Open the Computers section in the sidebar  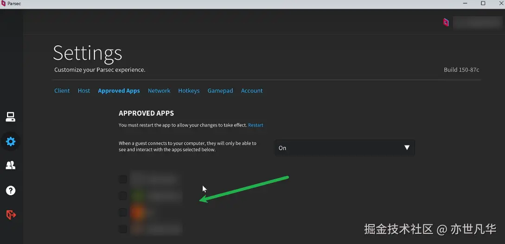click(x=11, y=117)
